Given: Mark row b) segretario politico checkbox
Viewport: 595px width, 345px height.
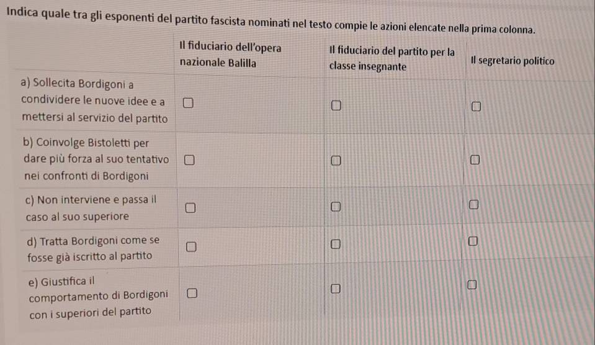Looking at the screenshot, I should (x=475, y=160).
